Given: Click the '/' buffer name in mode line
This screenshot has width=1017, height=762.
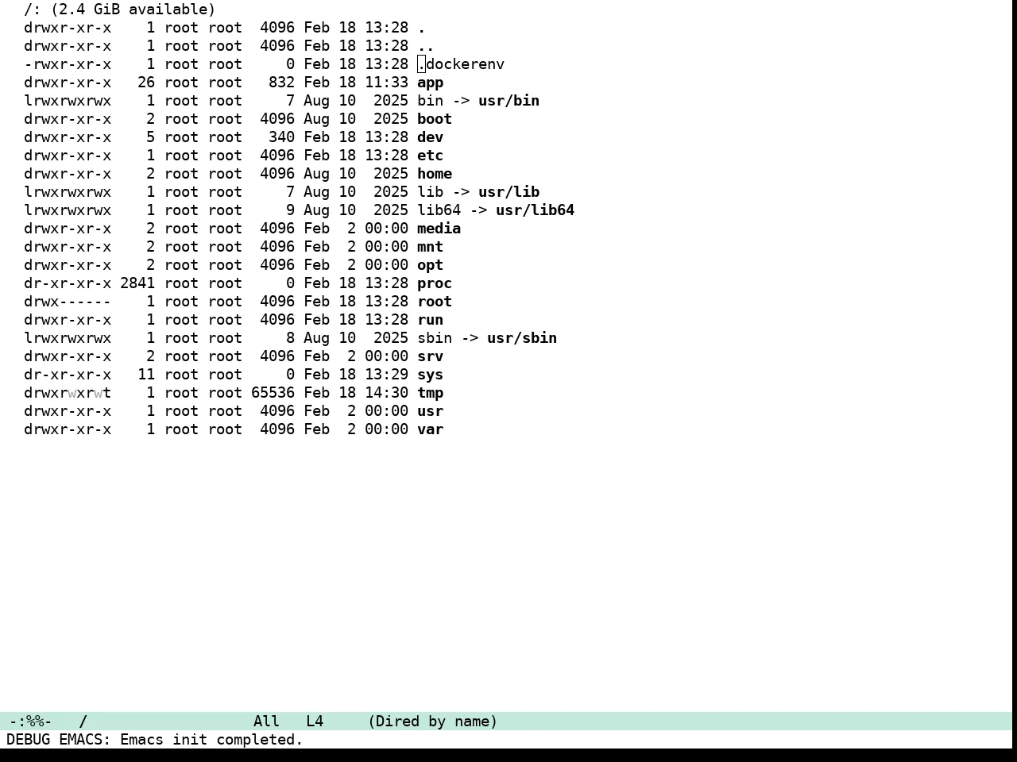Looking at the screenshot, I should pyautogui.click(x=83, y=722).
